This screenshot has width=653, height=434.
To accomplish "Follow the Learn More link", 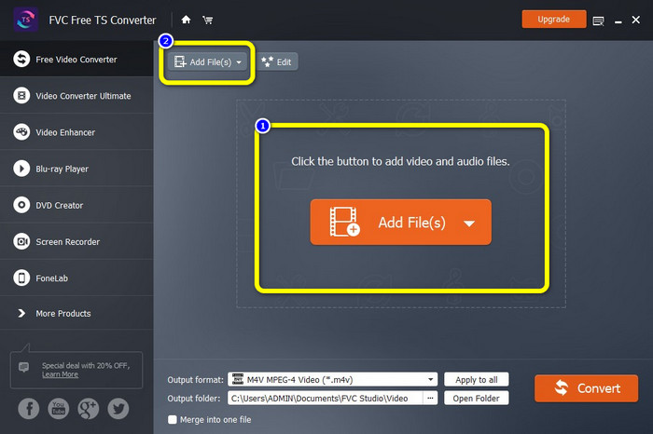I will tap(60, 374).
